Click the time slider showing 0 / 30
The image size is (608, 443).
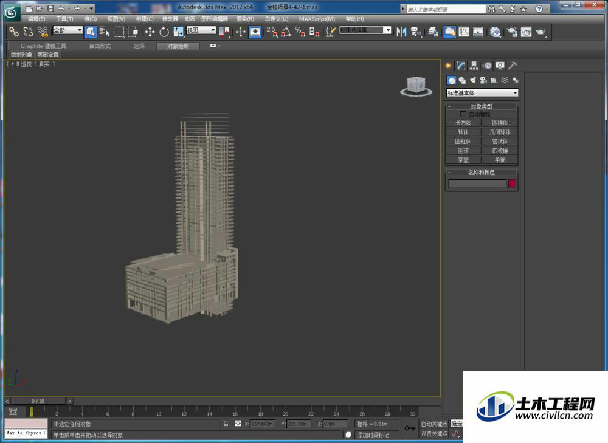click(x=38, y=400)
